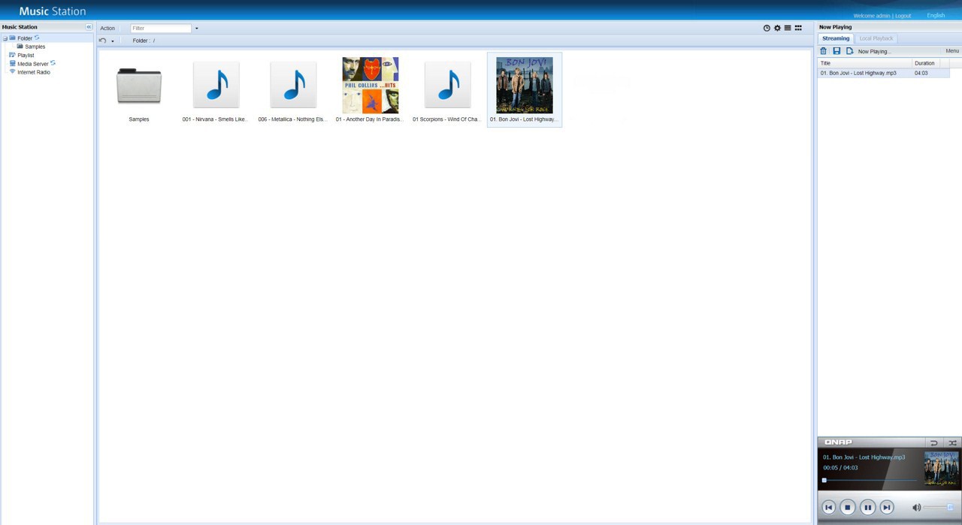Image resolution: width=962 pixels, height=525 pixels.
Task: Select the Nirvana Smells Like track
Action: pyautogui.click(x=216, y=85)
